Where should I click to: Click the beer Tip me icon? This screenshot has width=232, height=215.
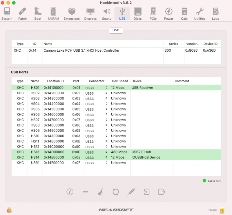pos(222,210)
